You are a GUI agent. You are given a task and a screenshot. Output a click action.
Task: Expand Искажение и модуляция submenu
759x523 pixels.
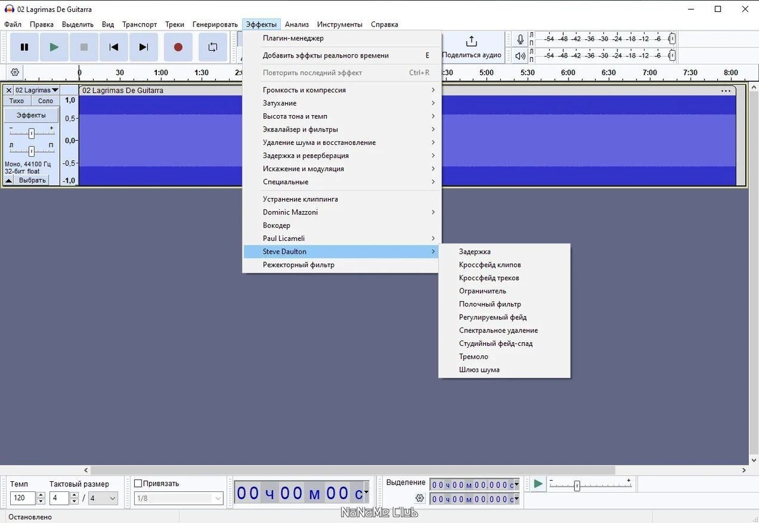pos(342,169)
